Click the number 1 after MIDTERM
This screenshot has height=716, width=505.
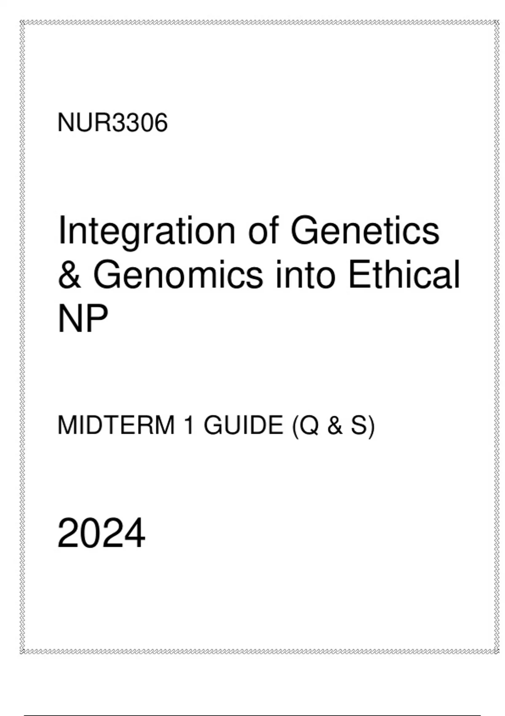(189, 425)
